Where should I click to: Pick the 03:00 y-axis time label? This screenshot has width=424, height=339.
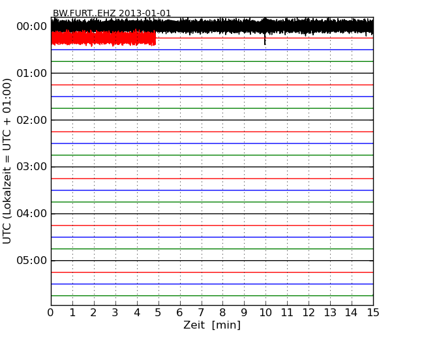[32, 167]
